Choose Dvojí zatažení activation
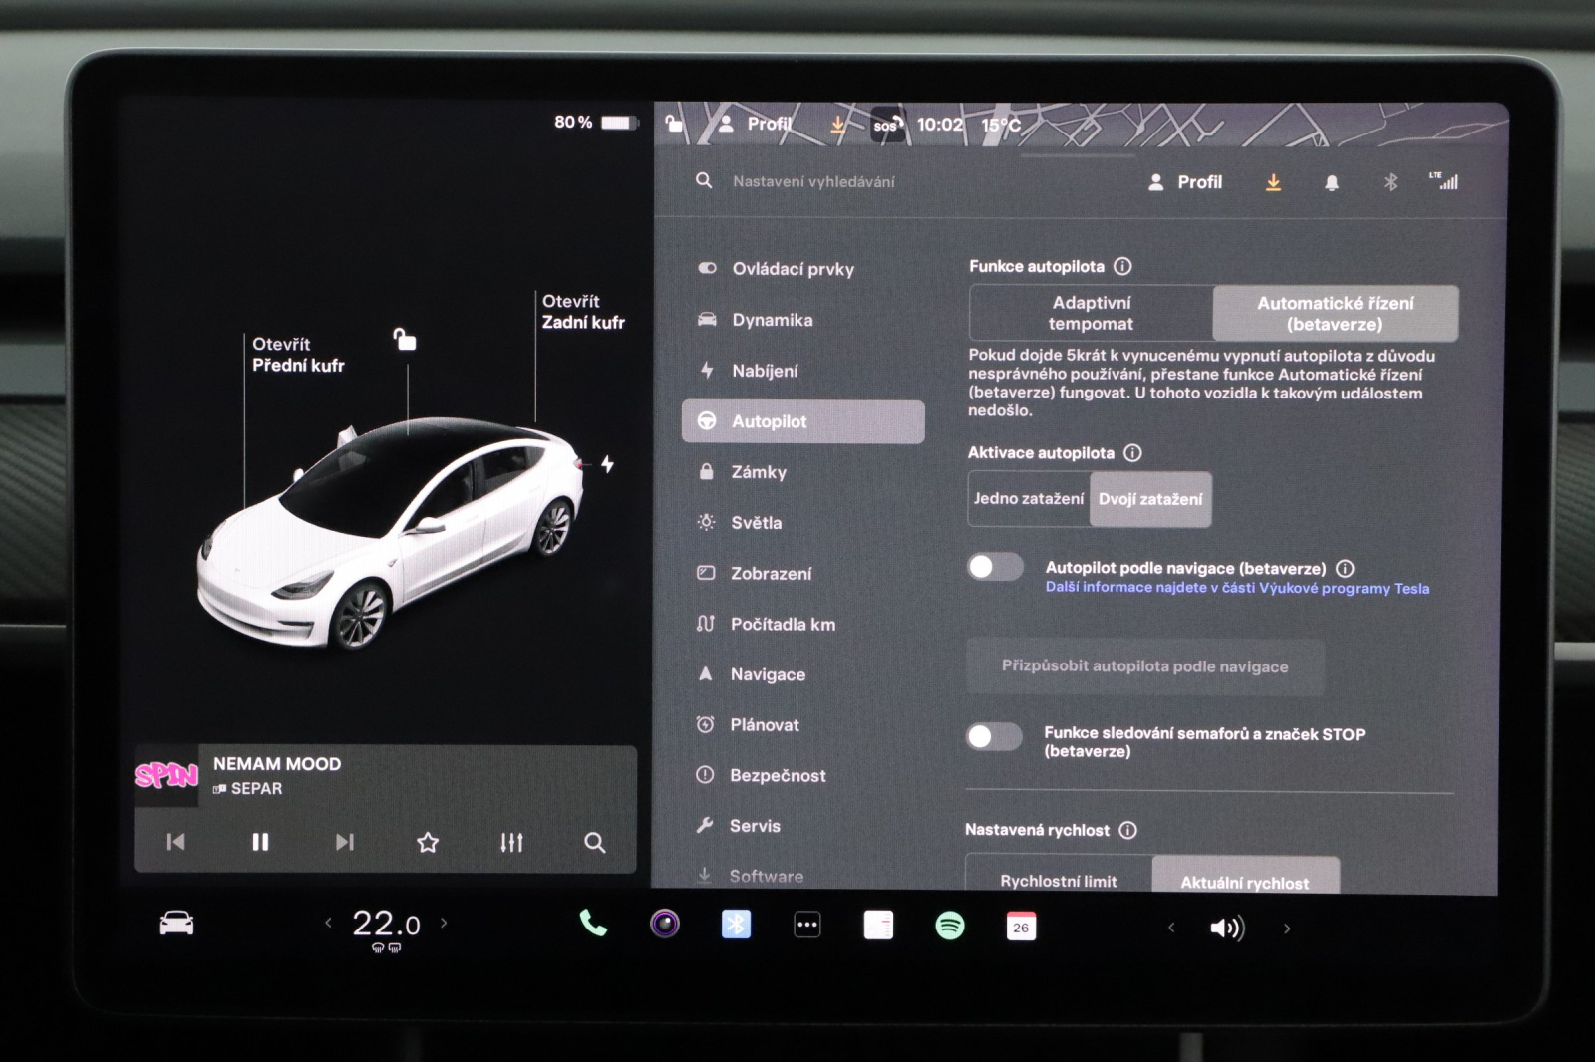Image resolution: width=1595 pixels, height=1062 pixels. tap(1150, 498)
